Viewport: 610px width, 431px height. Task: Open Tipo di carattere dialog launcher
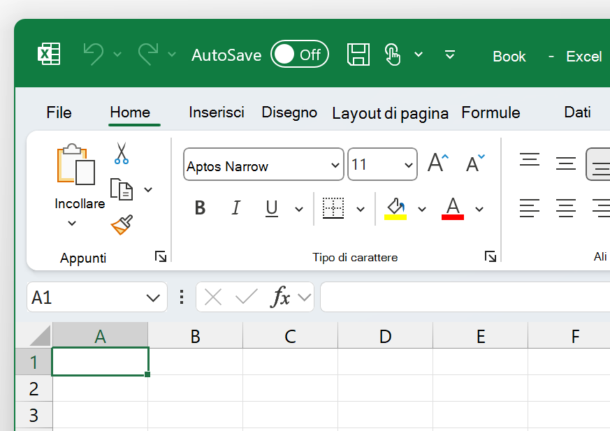pos(491,256)
